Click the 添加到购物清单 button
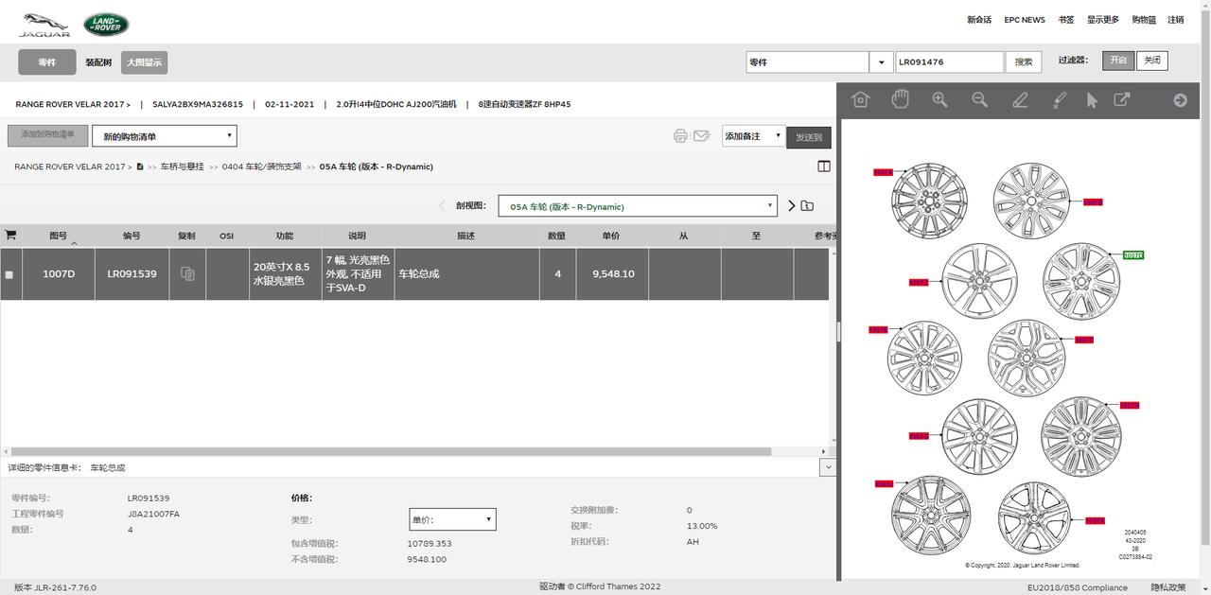This screenshot has height=595, width=1211. [47, 135]
